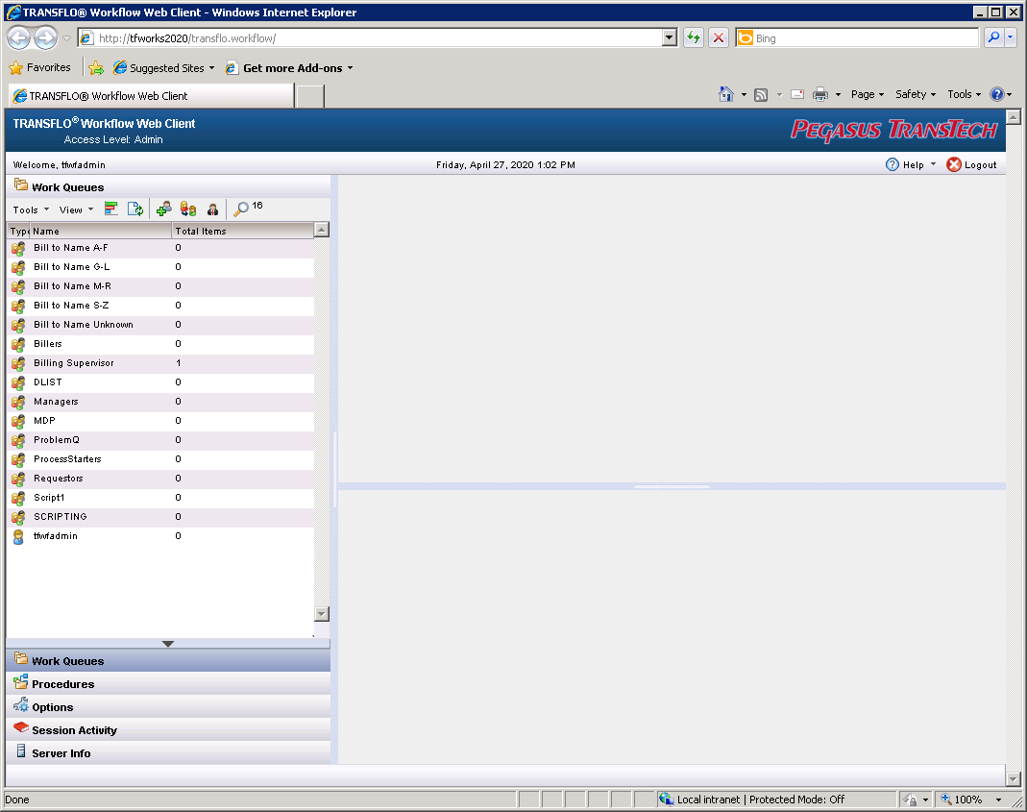The height and width of the screenshot is (812, 1027).
Task: Stop page loading with the red X
Action: pos(720,37)
